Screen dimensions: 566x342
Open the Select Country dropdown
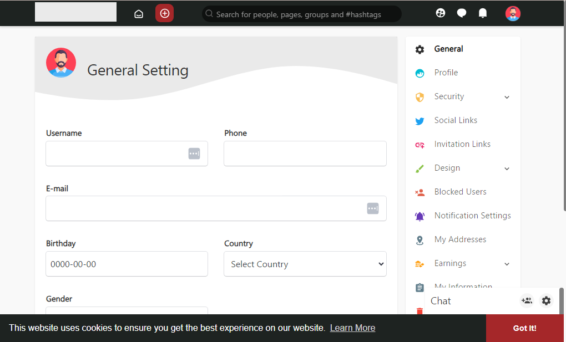(305, 264)
